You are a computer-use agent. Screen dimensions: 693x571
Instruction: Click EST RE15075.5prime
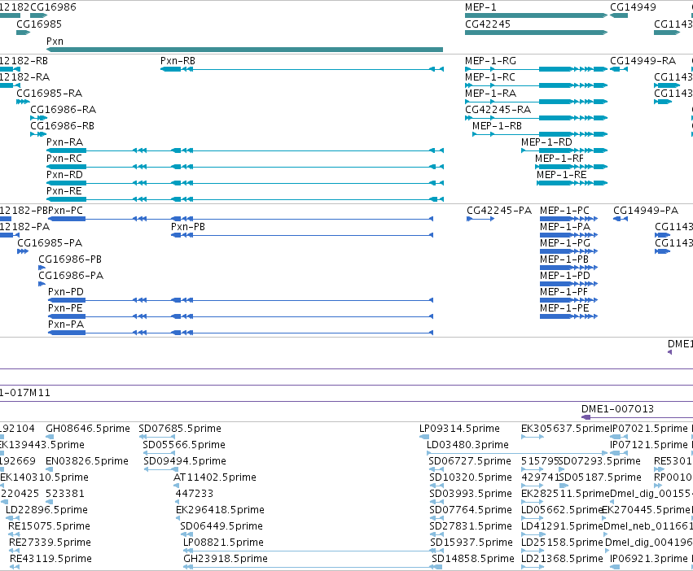[49, 526]
